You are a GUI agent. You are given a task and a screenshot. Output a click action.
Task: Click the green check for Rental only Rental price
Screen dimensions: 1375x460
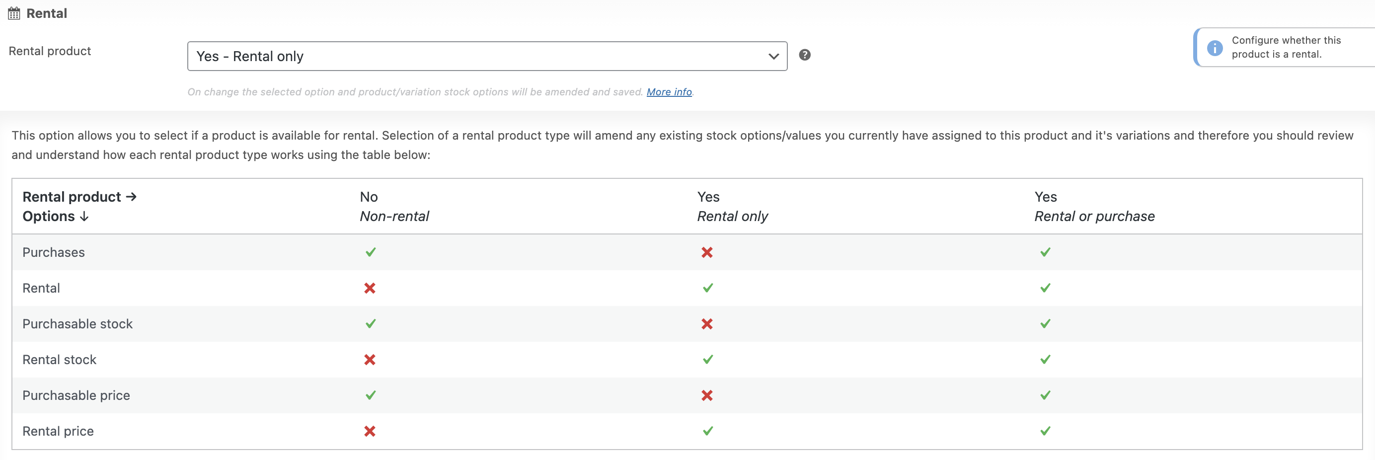(x=707, y=431)
